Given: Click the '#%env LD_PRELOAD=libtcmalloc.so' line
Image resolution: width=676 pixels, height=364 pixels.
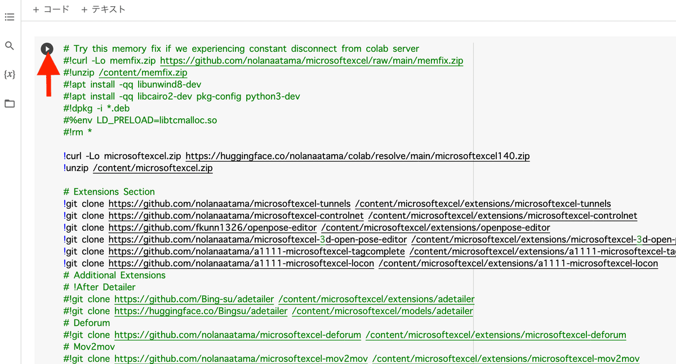Looking at the screenshot, I should (x=140, y=120).
